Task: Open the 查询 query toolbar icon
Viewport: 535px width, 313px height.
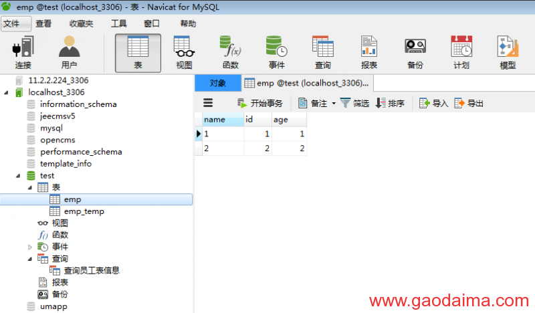Action: [x=323, y=53]
